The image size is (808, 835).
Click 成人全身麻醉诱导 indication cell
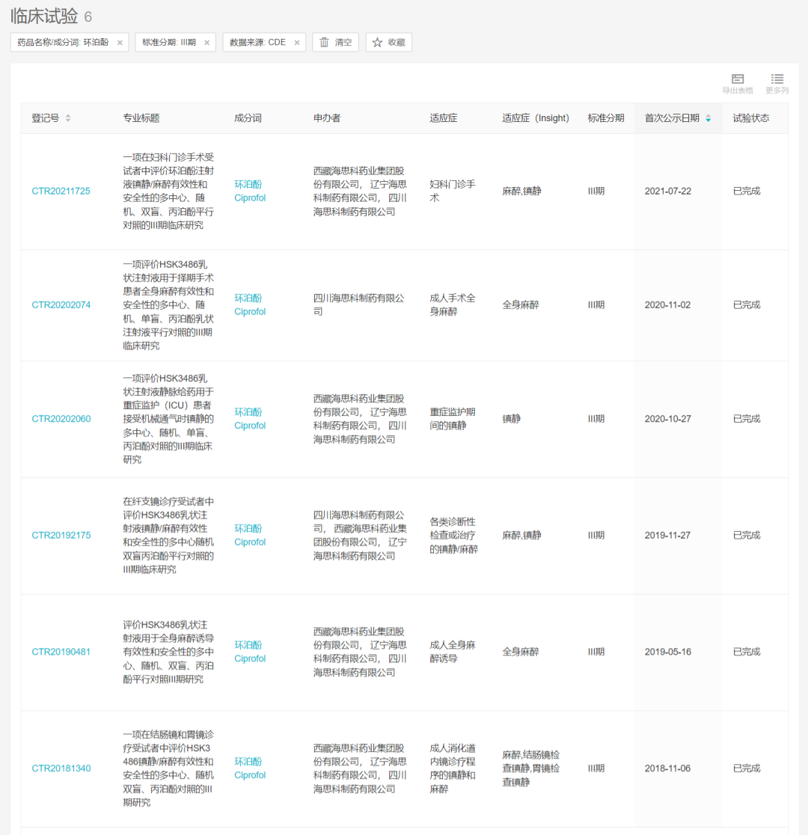point(453,652)
